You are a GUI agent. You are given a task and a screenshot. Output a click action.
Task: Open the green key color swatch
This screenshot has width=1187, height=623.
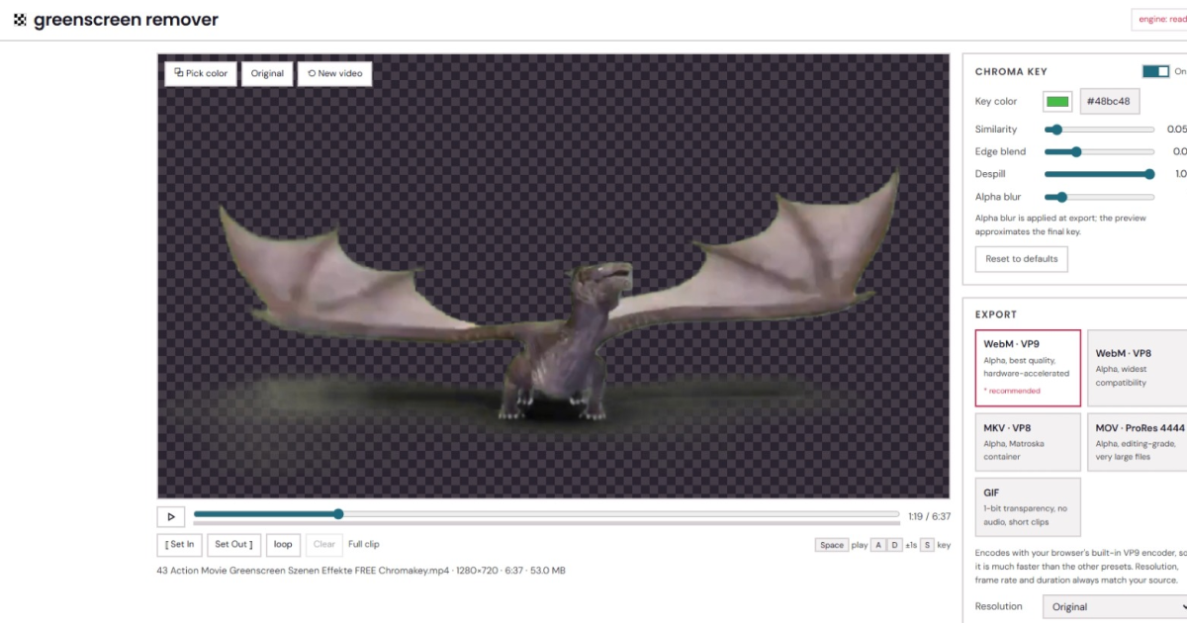pyautogui.click(x=1057, y=101)
